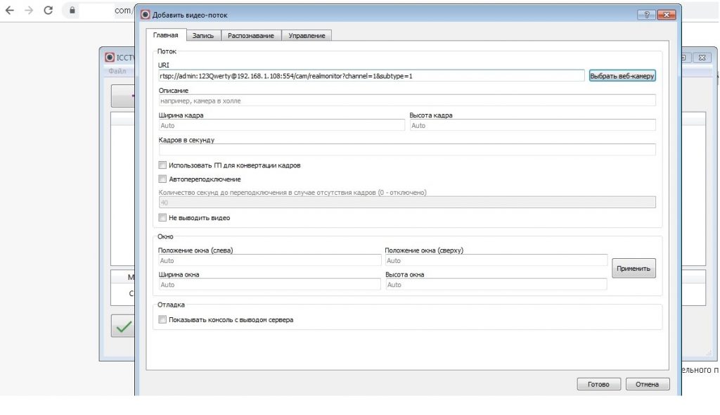Enable 'Использовать ГП для конвертации кадров' checkbox
Viewport: 720px width, 415px height.
tap(163, 165)
